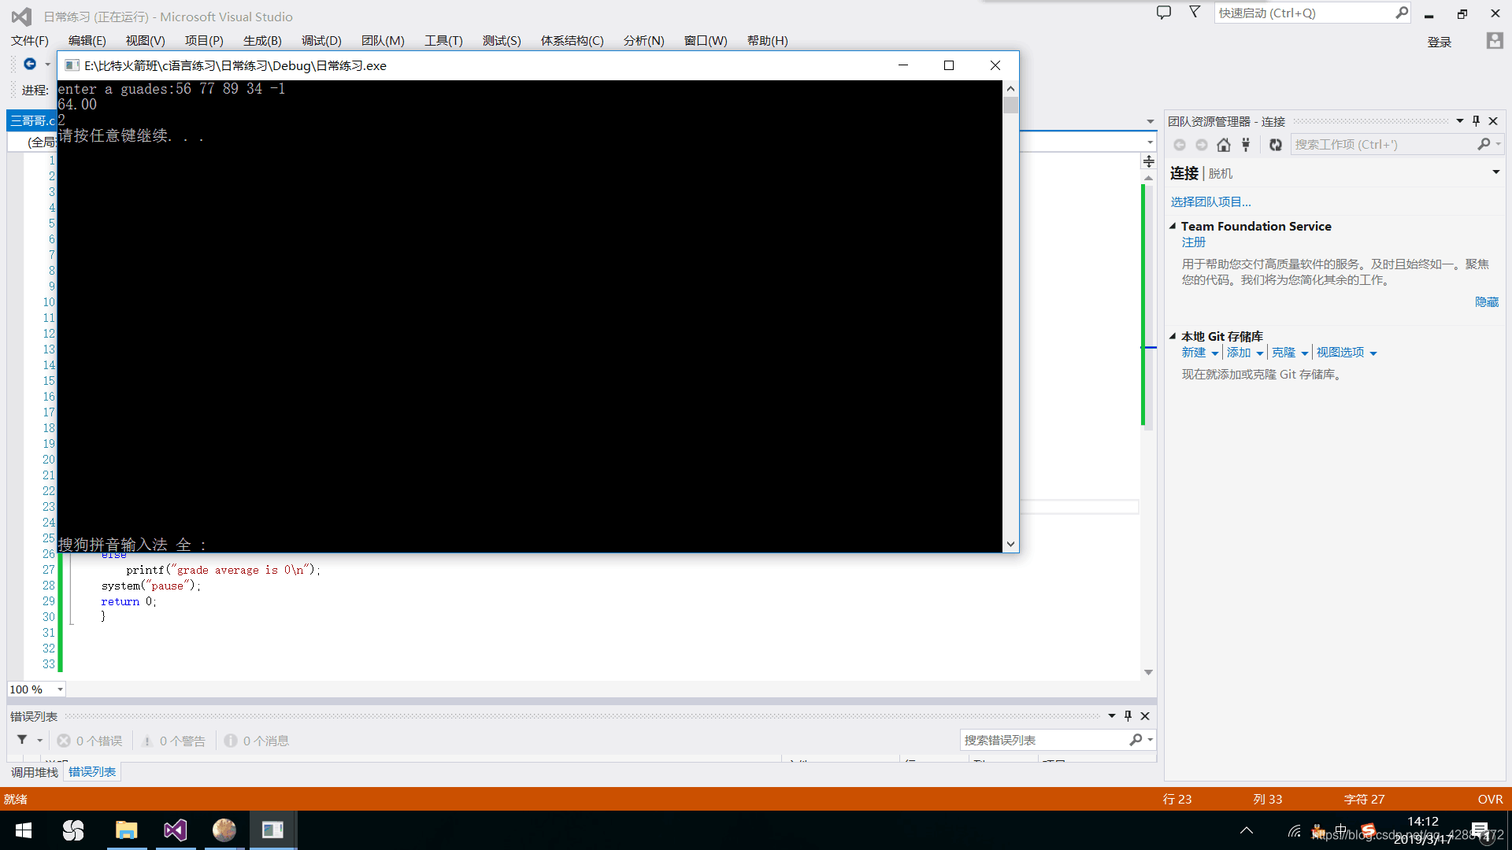
Task: Click the error list search magnifier icon
Action: point(1136,740)
